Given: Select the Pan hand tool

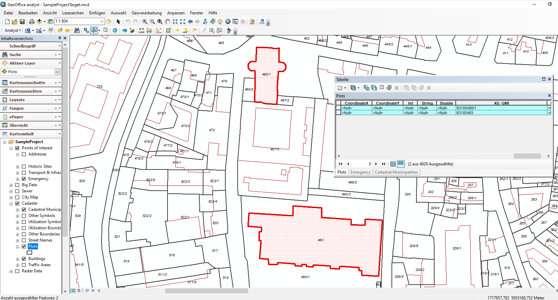Looking at the screenshot, I should coord(167,21).
